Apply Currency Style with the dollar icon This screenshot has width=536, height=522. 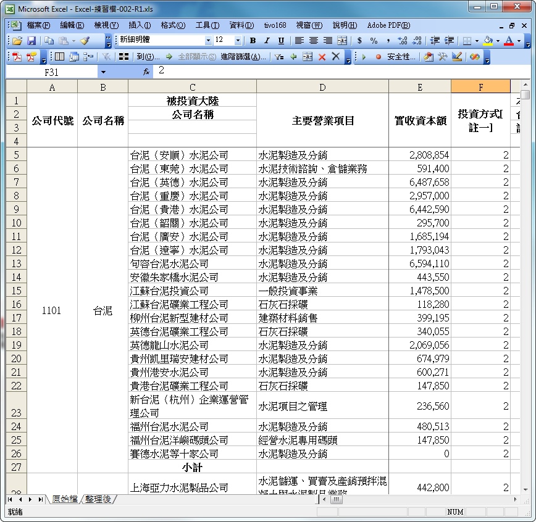tap(359, 41)
